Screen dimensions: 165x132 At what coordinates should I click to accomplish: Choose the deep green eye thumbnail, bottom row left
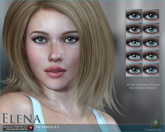click(134, 70)
